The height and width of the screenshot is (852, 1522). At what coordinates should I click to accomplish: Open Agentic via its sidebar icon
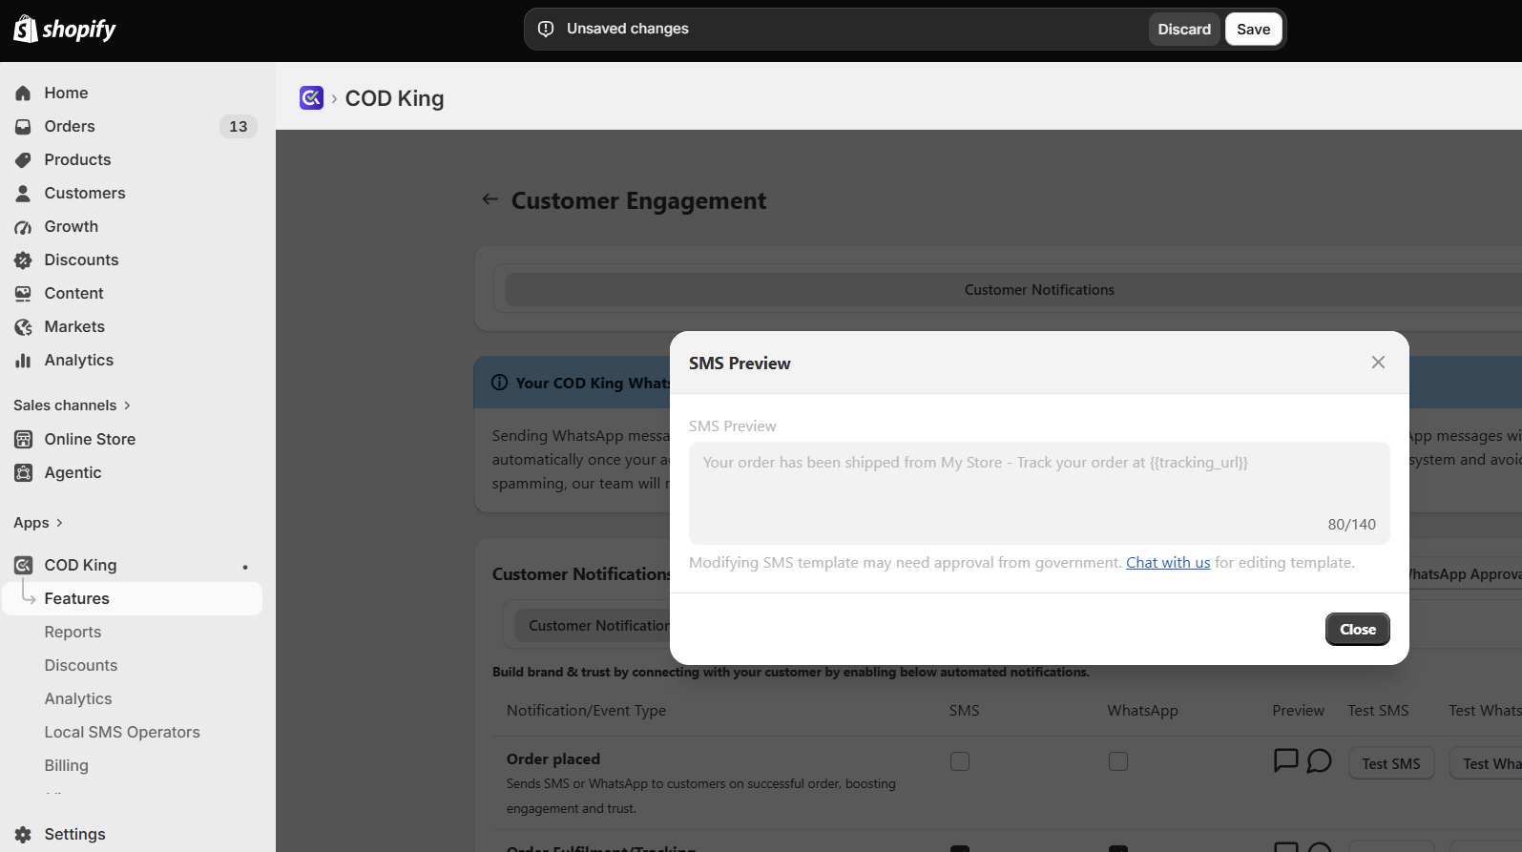[23, 472]
